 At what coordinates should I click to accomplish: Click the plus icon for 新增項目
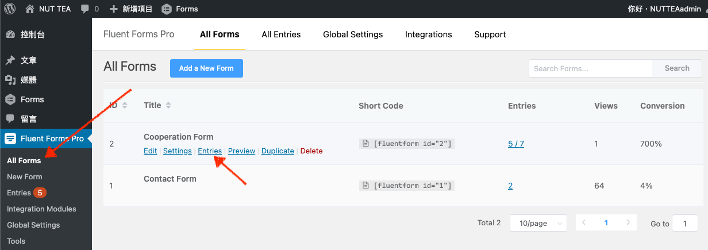pos(113,9)
